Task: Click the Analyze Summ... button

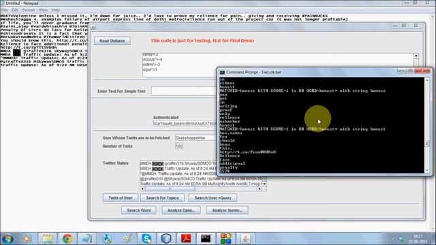Action: click(227, 210)
